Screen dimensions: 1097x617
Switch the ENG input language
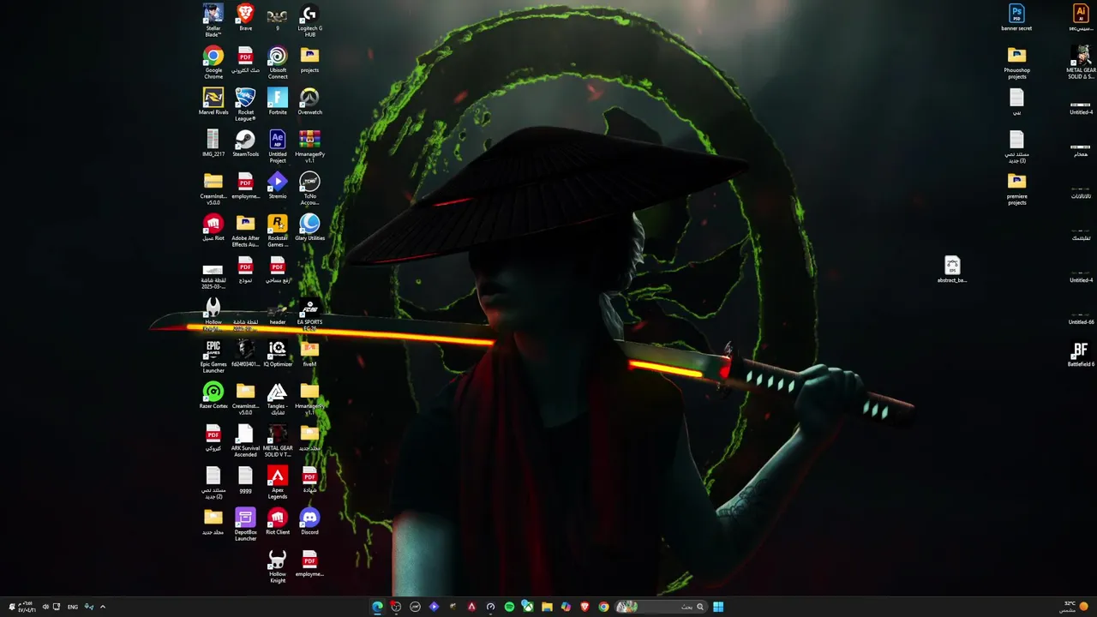tap(73, 607)
